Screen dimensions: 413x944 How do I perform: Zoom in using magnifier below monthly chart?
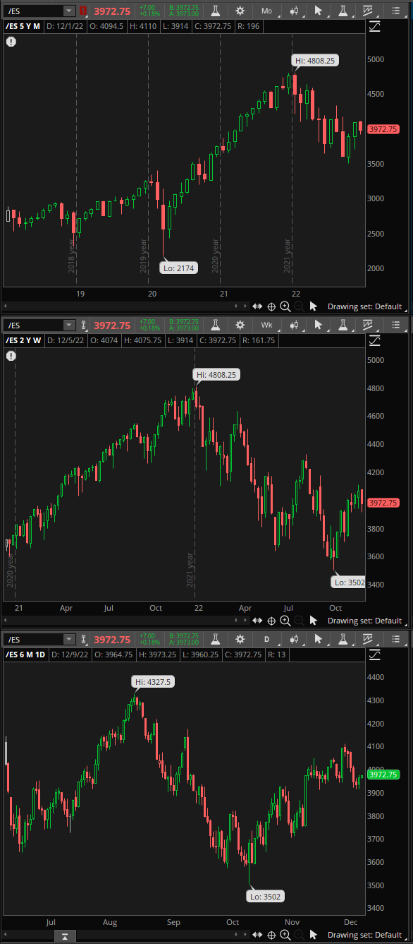(285, 306)
